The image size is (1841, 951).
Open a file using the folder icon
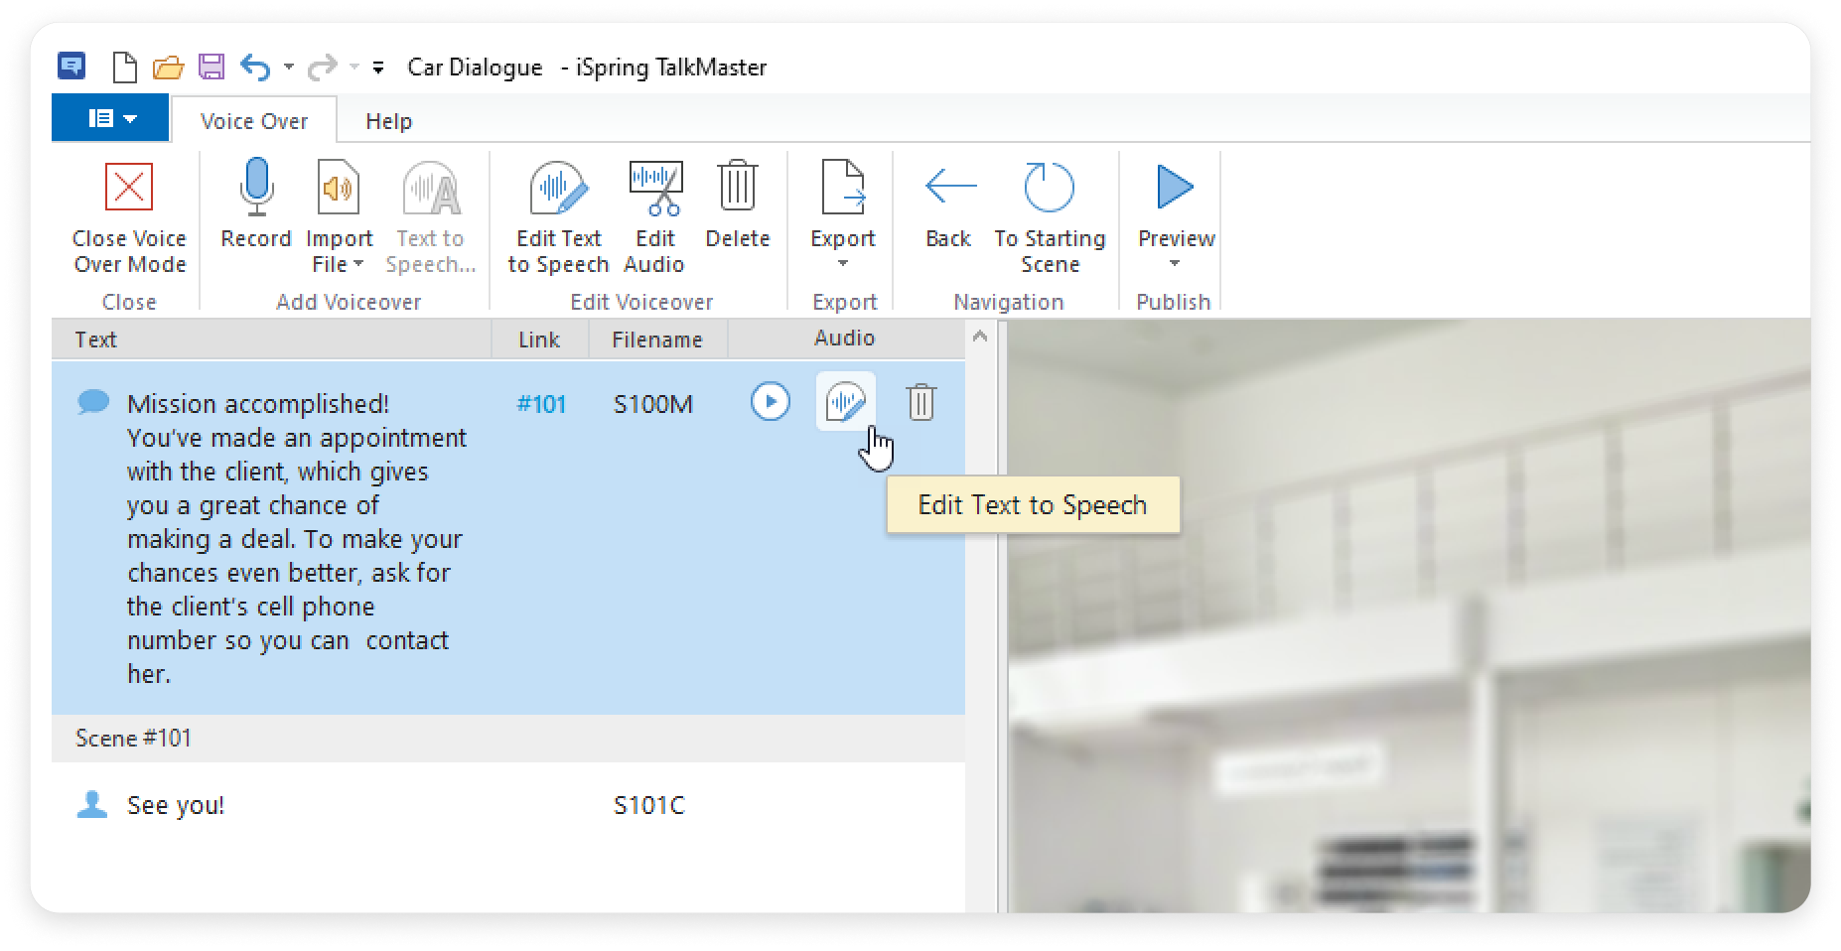tap(168, 68)
